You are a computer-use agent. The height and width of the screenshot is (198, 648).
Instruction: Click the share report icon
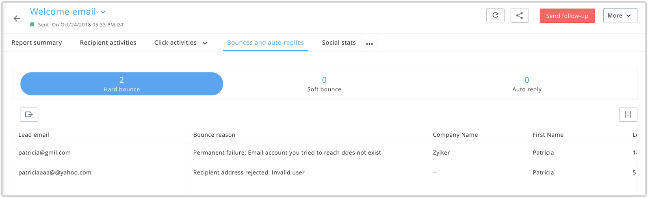pyautogui.click(x=519, y=15)
